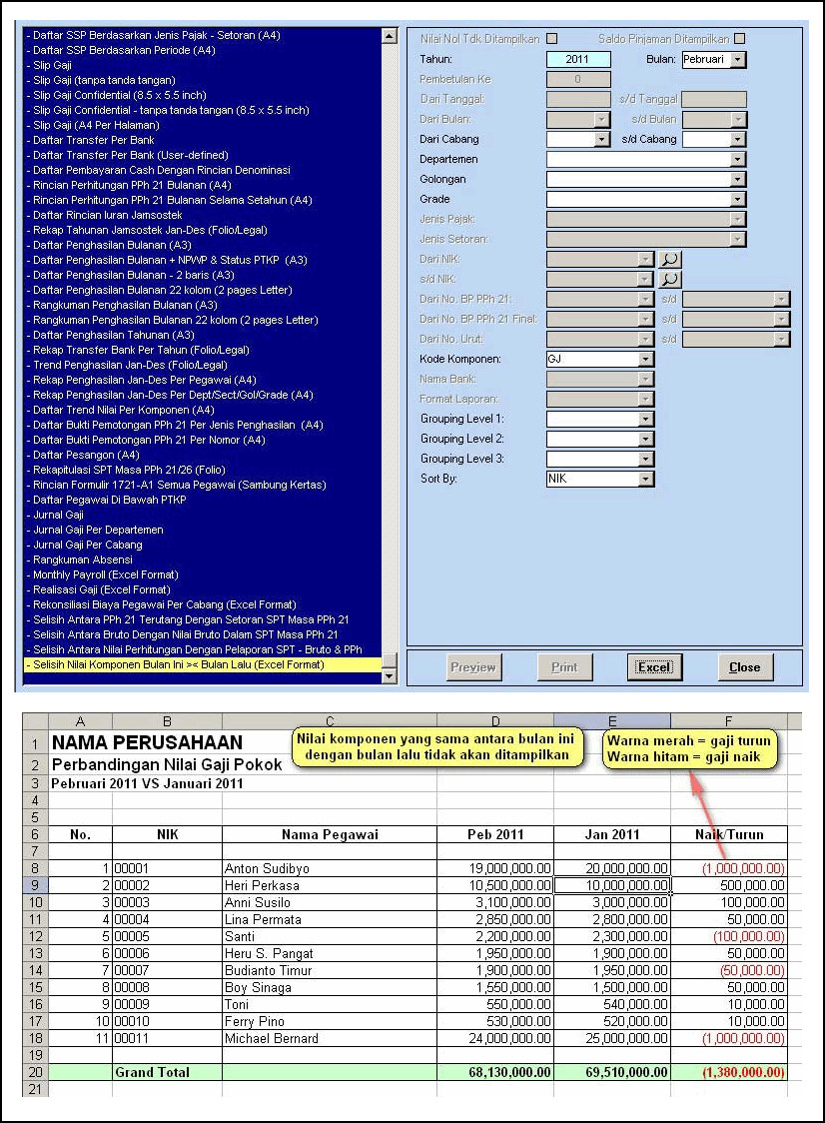This screenshot has height=1123, width=825.
Task: Open the Kode Komponen dropdown
Action: click(x=646, y=359)
